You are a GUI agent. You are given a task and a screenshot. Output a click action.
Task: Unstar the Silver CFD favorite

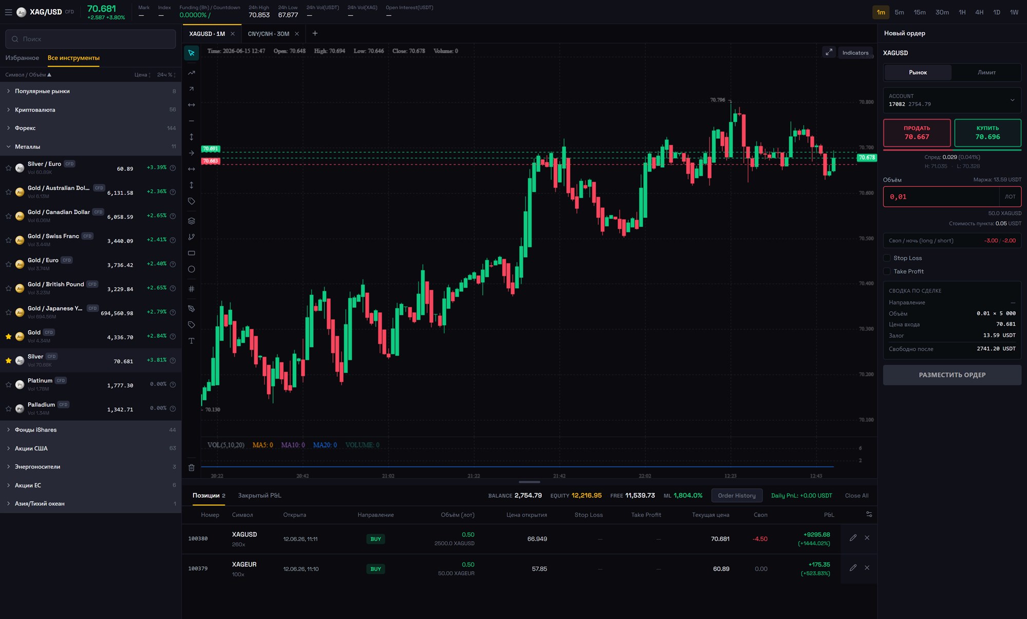8,361
